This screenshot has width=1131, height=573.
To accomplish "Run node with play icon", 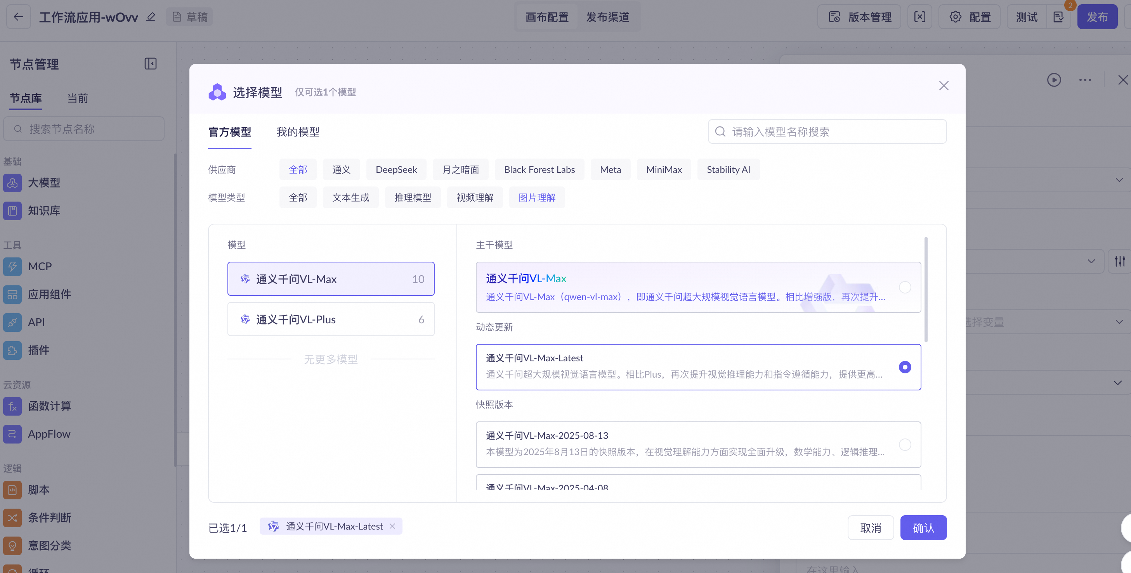I will (1054, 80).
